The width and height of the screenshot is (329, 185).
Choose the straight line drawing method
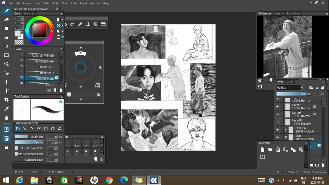[x=25, y=129]
